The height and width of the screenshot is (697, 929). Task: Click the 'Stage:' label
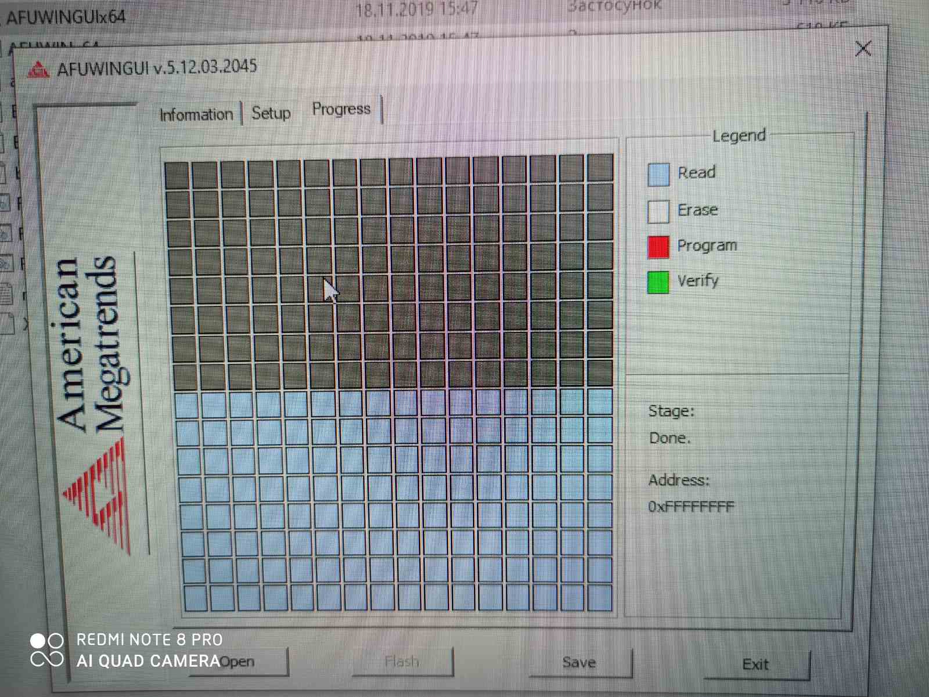[672, 411]
